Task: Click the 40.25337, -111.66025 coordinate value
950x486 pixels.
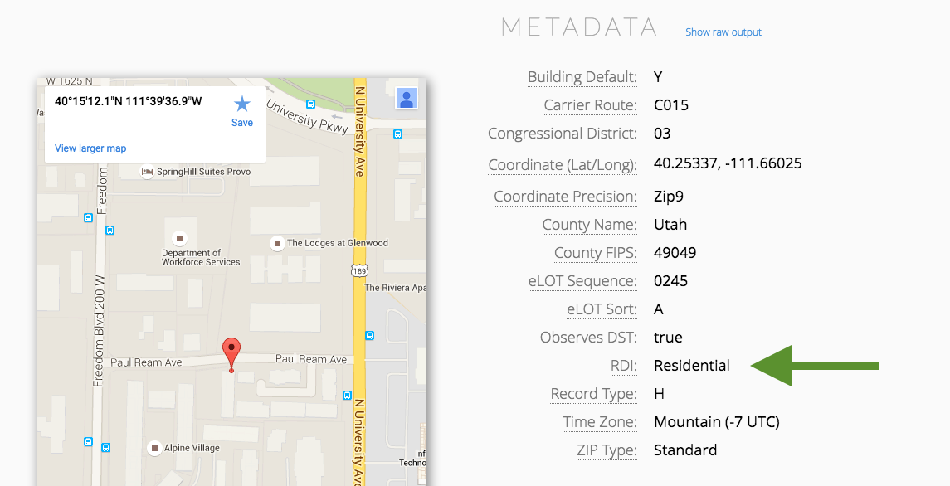Action: [x=728, y=163]
